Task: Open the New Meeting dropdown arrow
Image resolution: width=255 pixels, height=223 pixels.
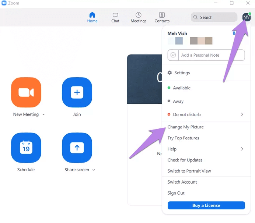Action: pos(43,114)
